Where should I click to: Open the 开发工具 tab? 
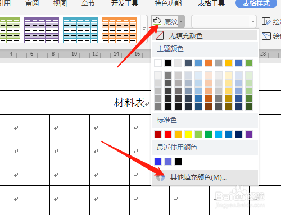coord(125,3)
